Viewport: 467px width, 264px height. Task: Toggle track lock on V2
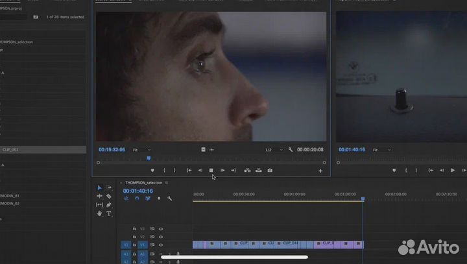pos(134,237)
